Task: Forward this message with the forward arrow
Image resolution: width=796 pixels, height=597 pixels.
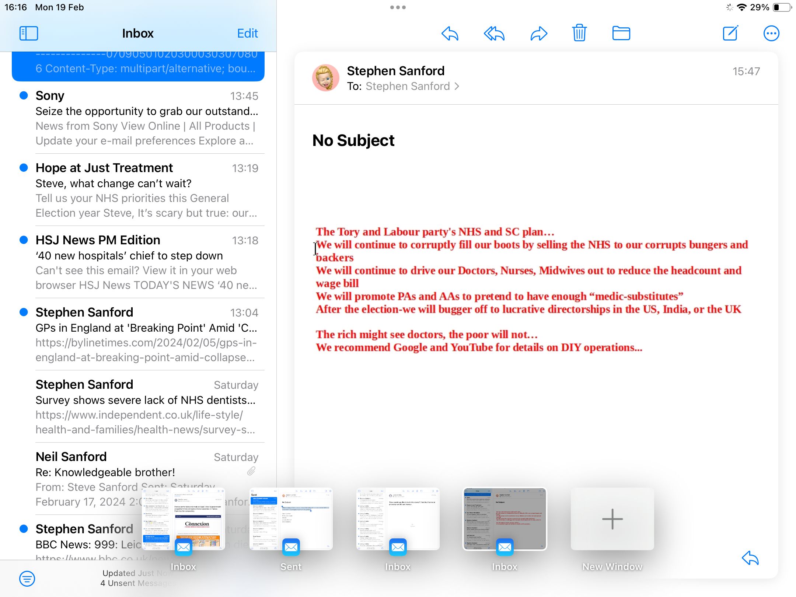Action: click(539, 34)
